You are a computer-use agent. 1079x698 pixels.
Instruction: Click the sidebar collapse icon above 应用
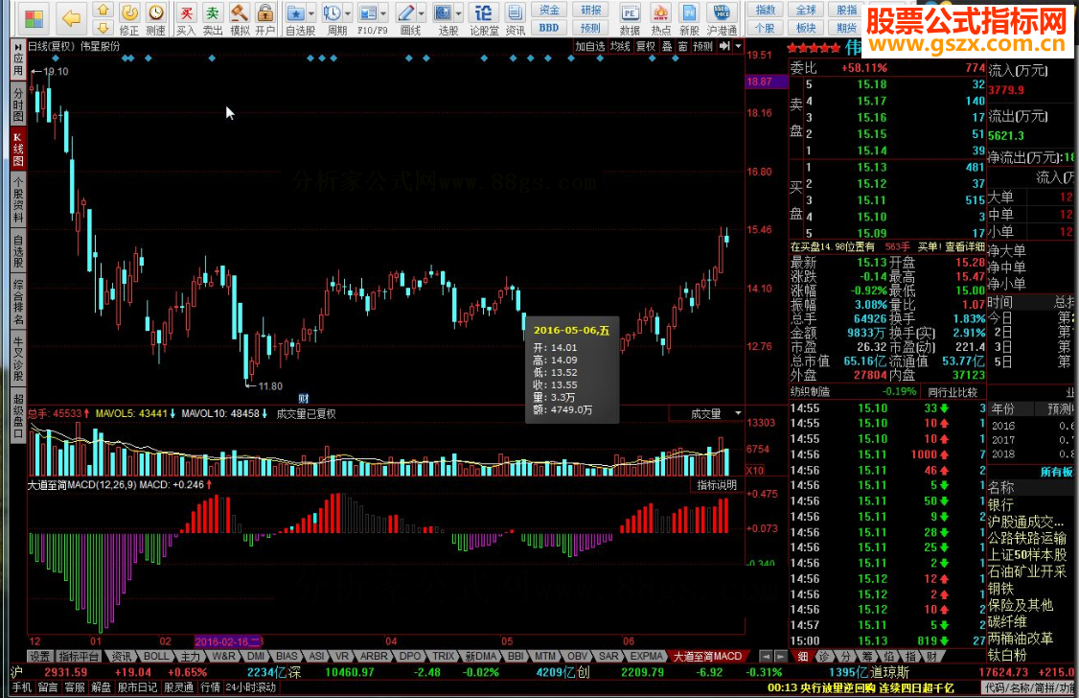coord(18,48)
